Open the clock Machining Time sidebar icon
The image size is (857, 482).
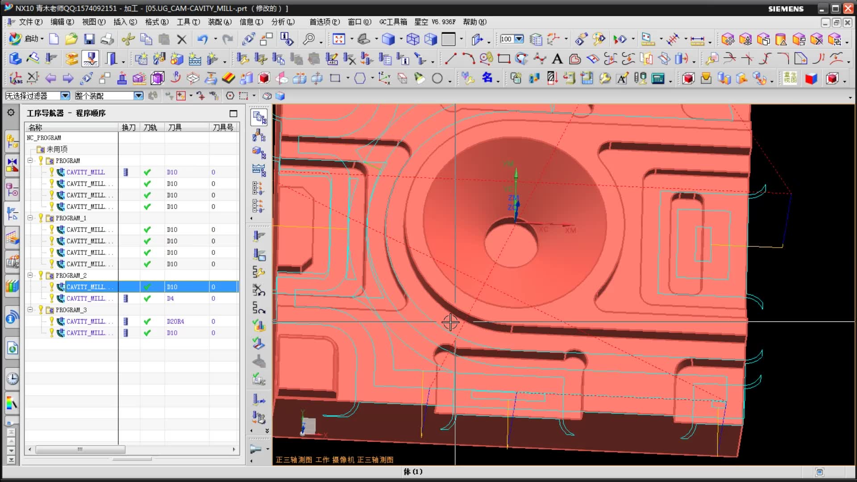coord(12,379)
